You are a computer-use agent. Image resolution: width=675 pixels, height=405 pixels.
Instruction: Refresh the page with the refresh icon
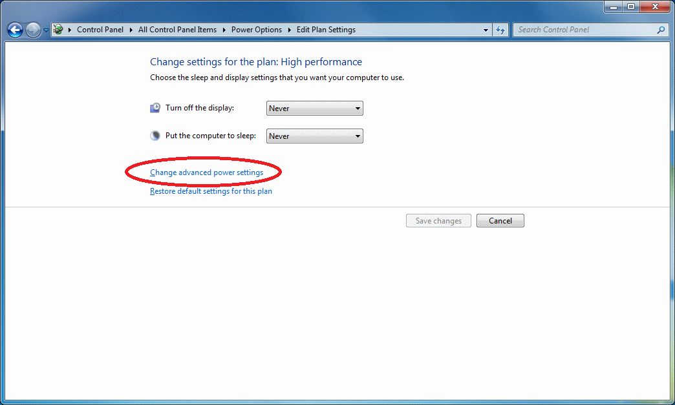(x=500, y=30)
